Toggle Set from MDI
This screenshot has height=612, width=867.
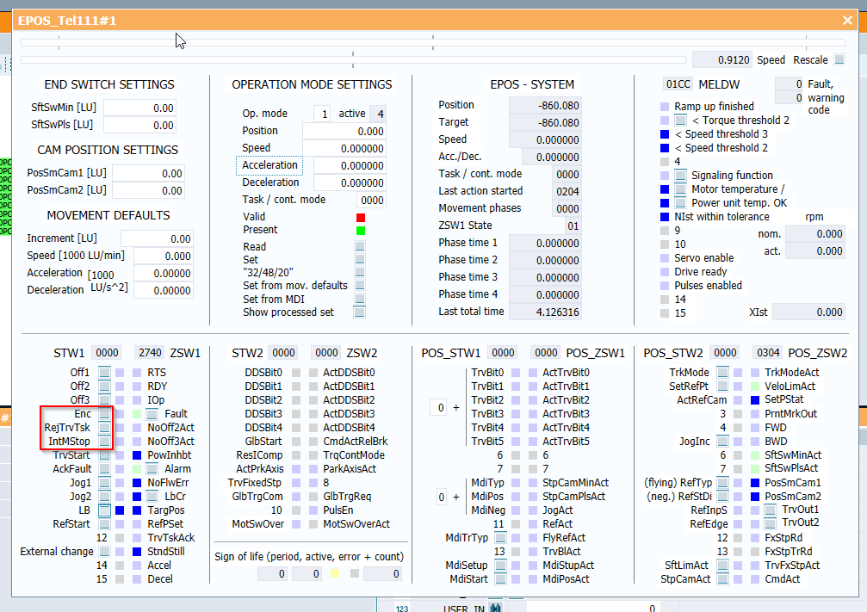360,299
